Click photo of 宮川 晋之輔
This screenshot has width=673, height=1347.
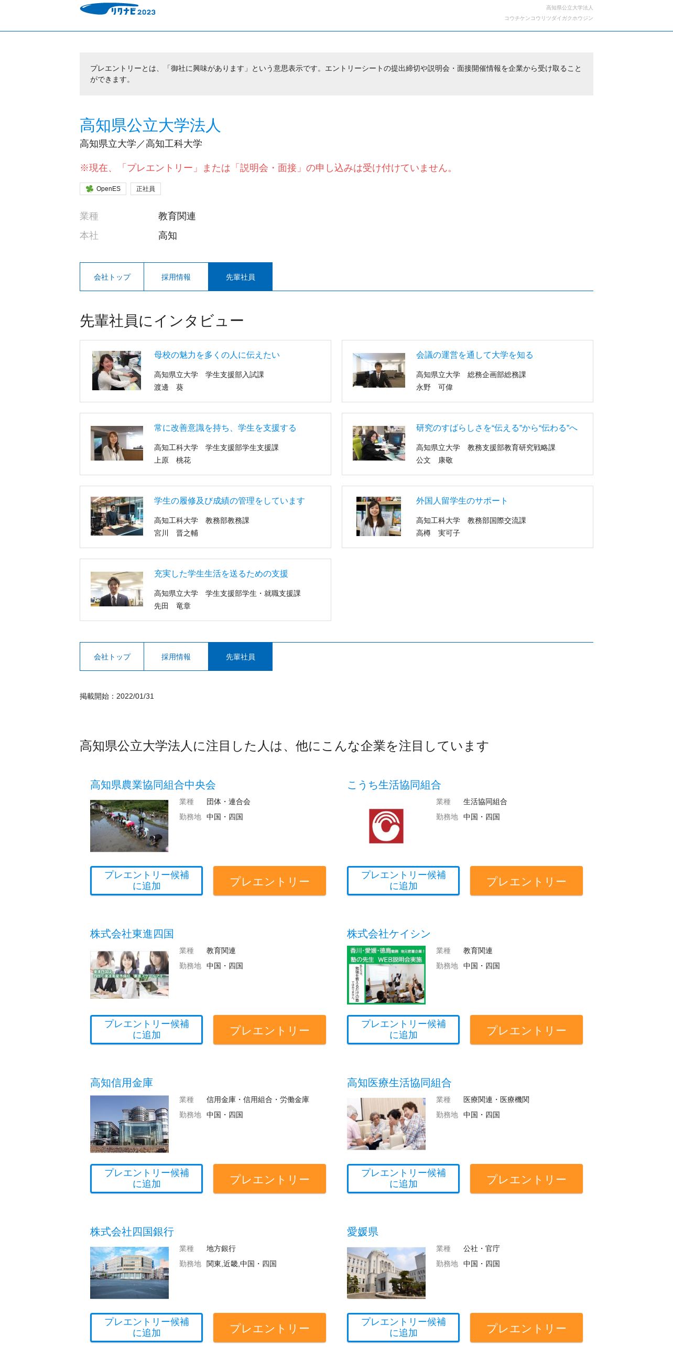tap(117, 516)
